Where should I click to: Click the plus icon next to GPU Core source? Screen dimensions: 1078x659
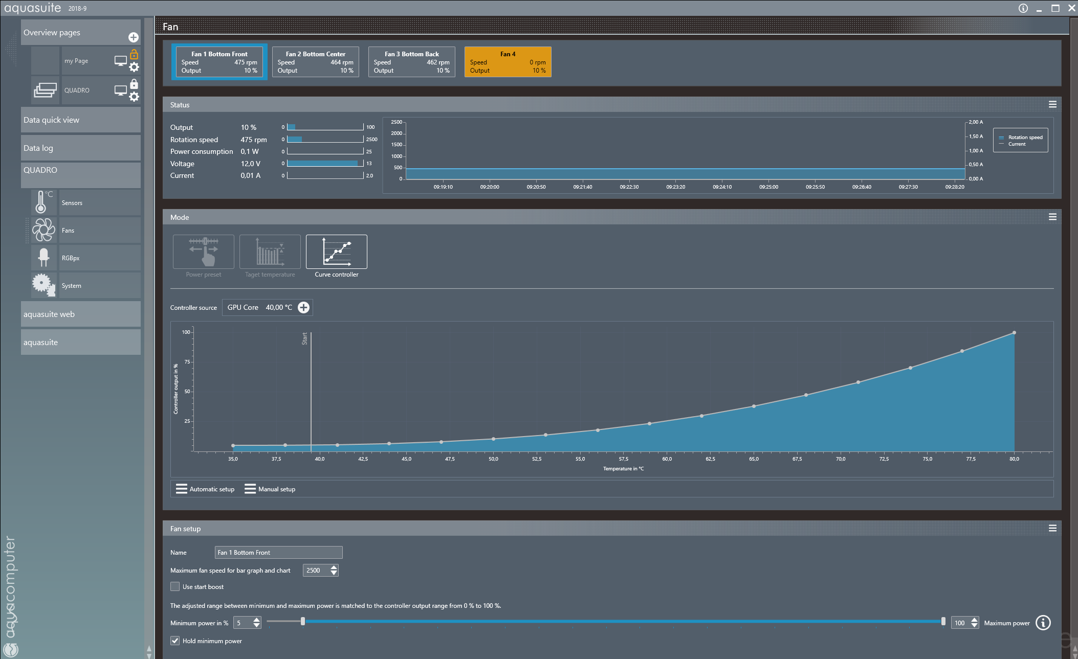[303, 307]
